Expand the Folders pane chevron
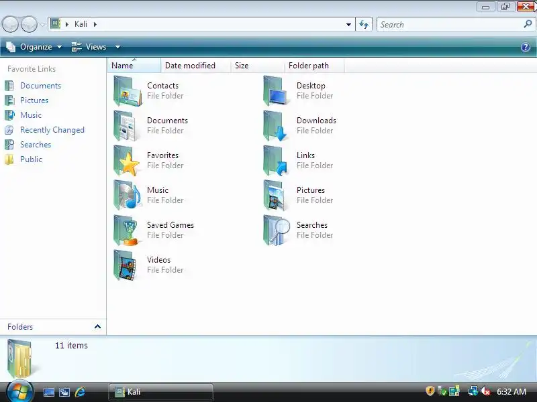 tap(97, 326)
